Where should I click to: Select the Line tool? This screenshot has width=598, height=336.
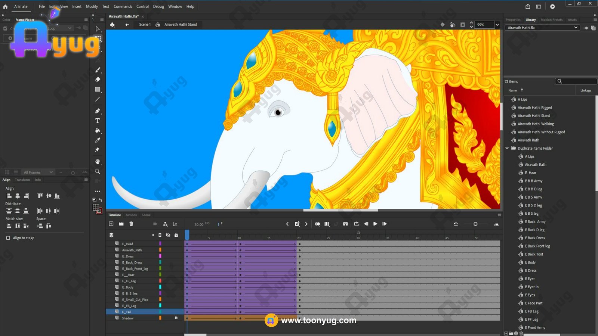click(x=98, y=99)
